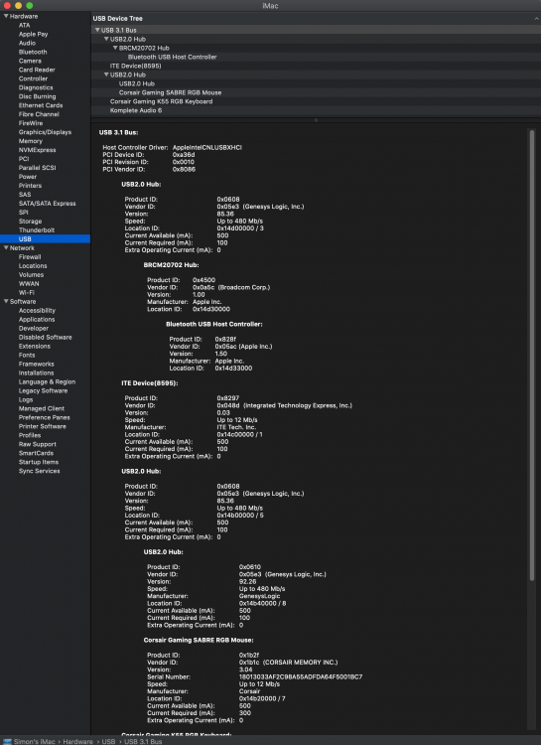
Task: Collapse the Hardware section triangle
Action: [6, 16]
